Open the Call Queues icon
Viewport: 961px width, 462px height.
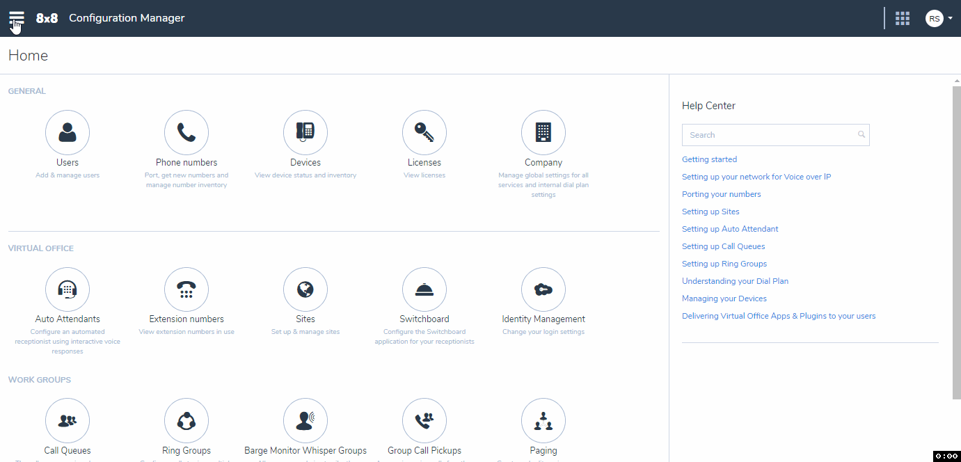click(67, 420)
